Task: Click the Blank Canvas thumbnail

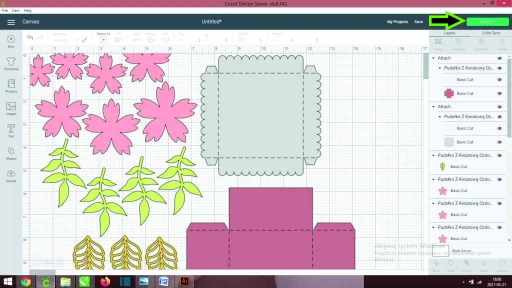Action: tap(440, 251)
